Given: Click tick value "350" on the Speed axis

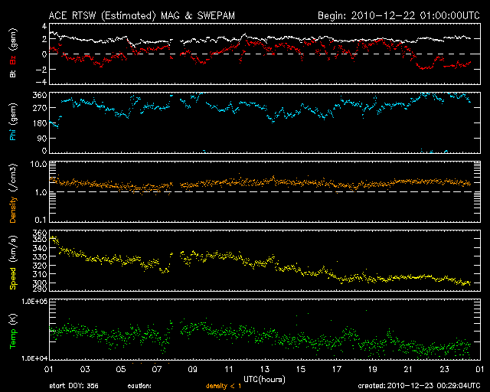Looking at the screenshot, I should (x=40, y=239).
